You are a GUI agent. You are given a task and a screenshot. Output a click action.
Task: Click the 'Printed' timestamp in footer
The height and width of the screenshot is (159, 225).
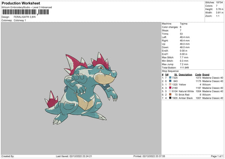coord(149,156)
